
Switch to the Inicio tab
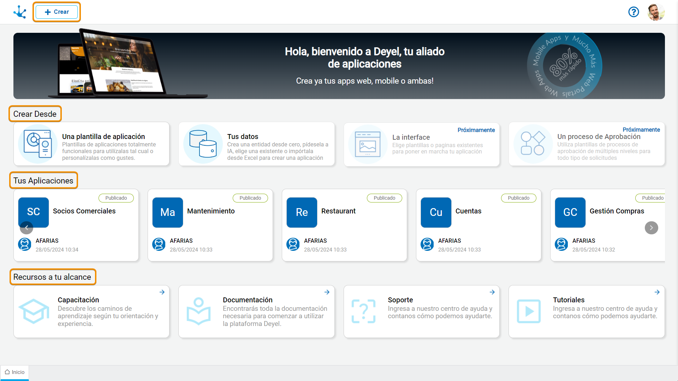click(14, 372)
